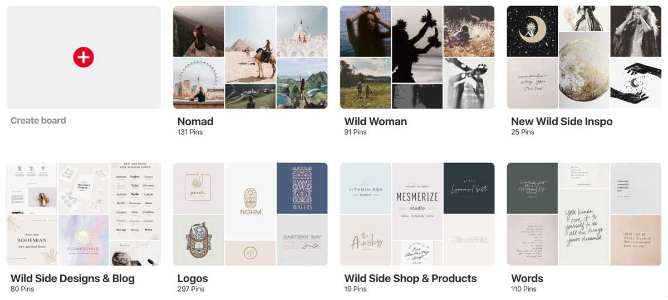668x300 pixels.
Task: Select the MESMERIZE studio logo thumbnail
Action: click(x=417, y=201)
